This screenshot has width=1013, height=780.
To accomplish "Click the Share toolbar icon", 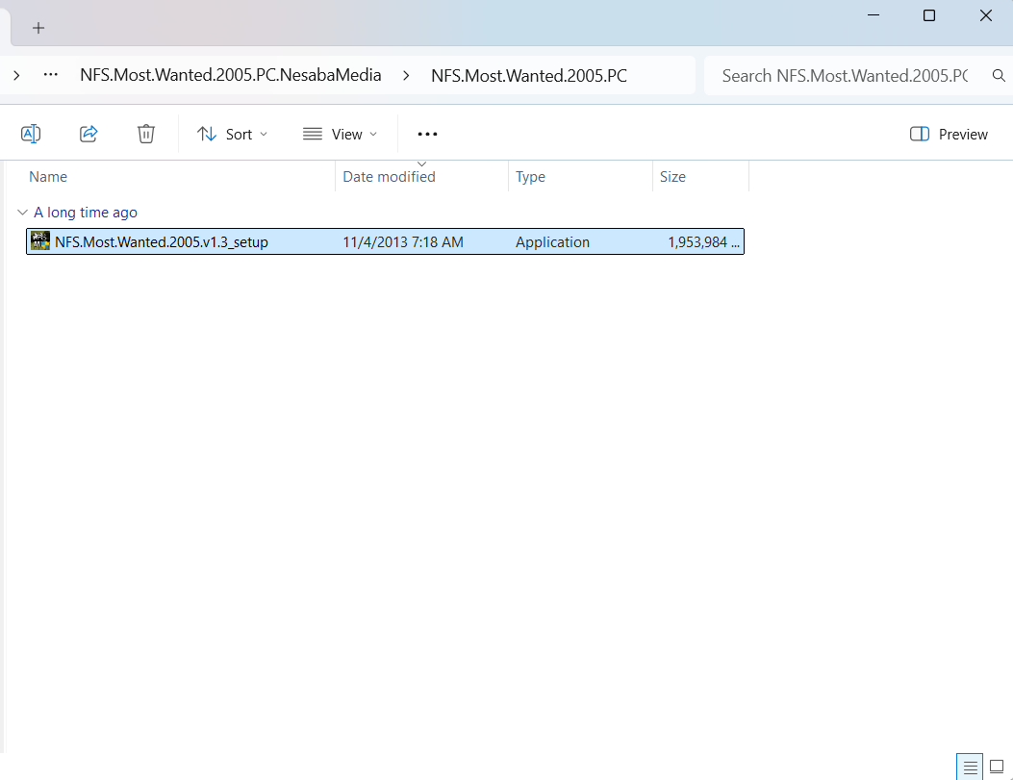I will [x=89, y=134].
